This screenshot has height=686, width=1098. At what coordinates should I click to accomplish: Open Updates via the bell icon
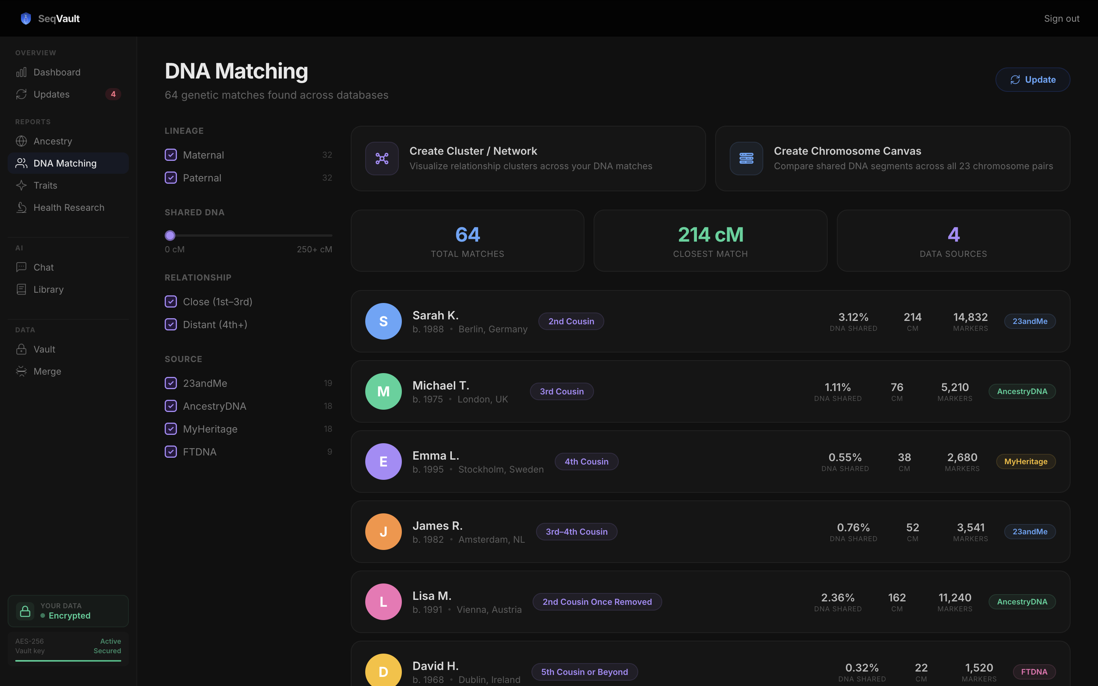pos(21,94)
